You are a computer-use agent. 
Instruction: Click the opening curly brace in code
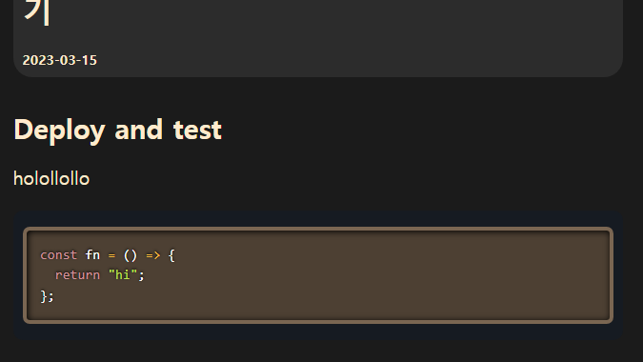pyautogui.click(x=171, y=255)
